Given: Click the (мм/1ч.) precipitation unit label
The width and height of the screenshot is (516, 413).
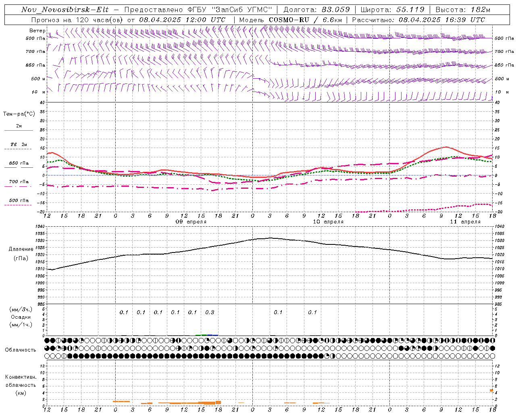Looking at the screenshot, I should pyautogui.click(x=21, y=325).
